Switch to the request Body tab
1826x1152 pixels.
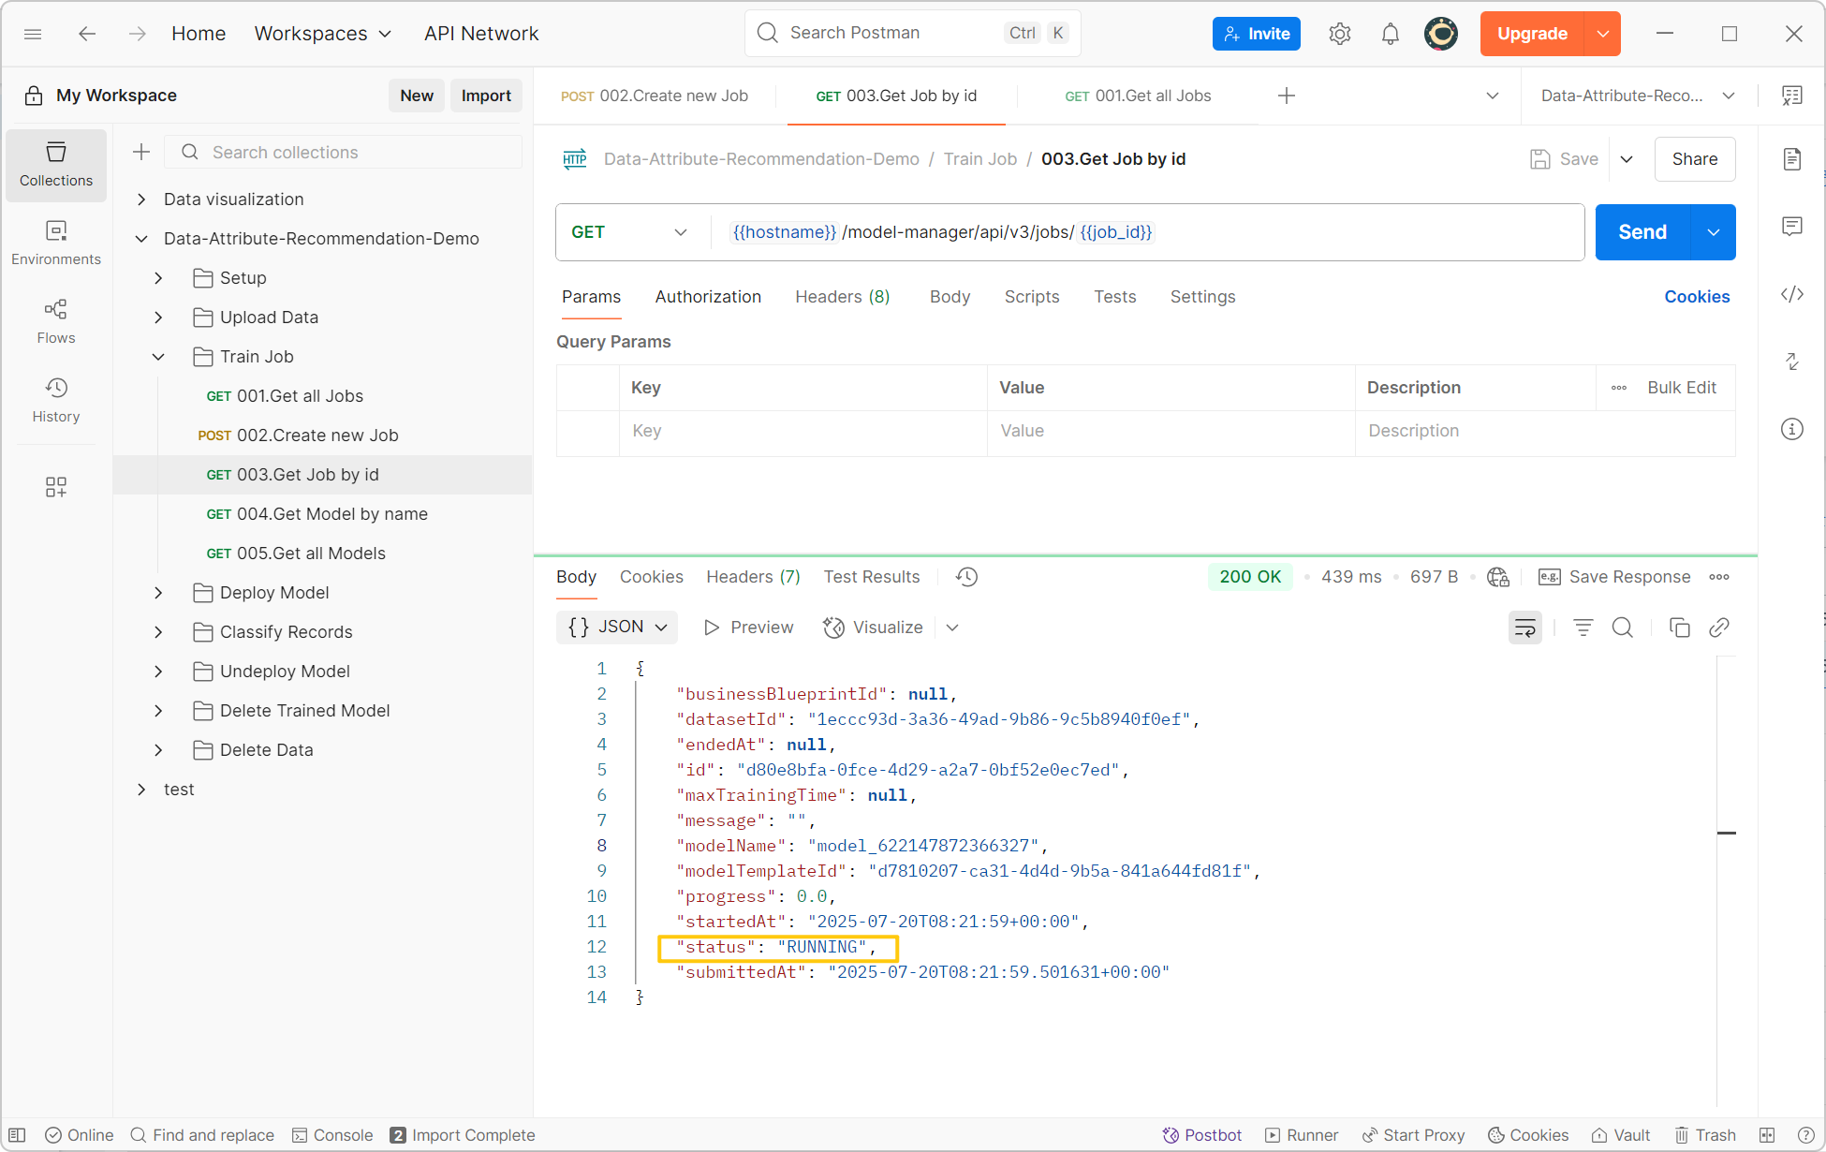pyautogui.click(x=950, y=297)
